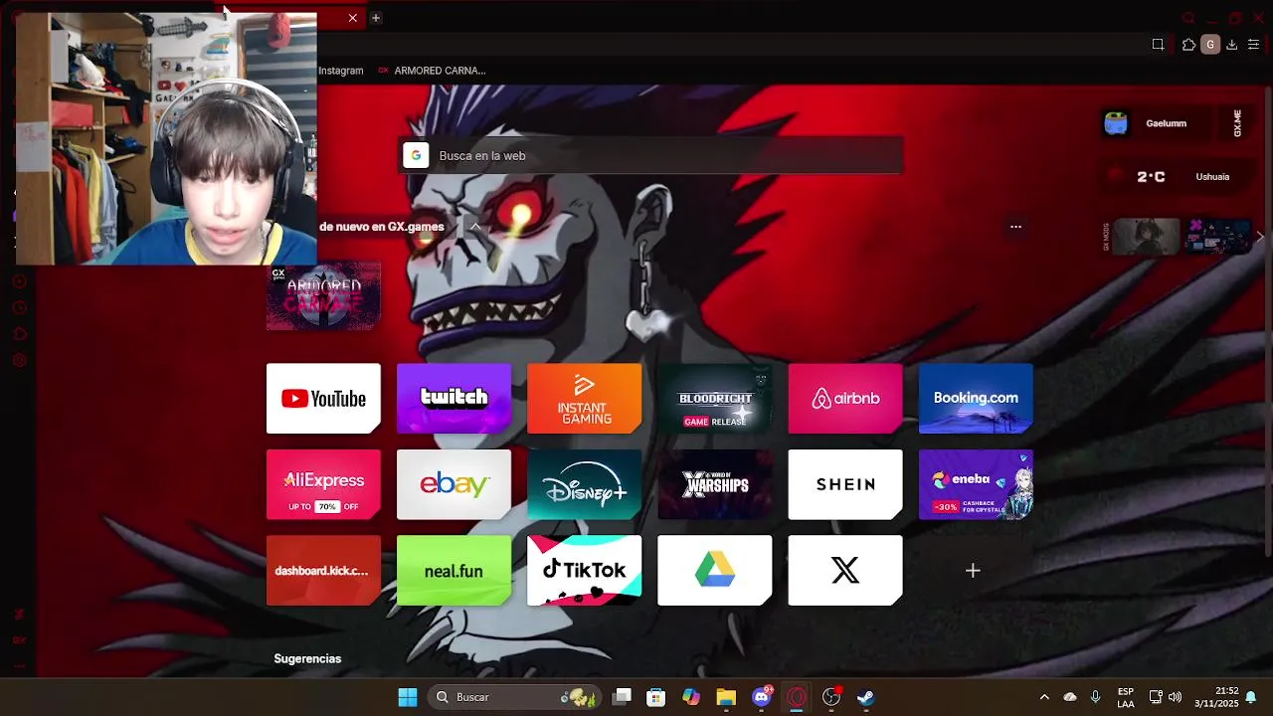Open the sidebar settings gear icon
Viewport: 1273px width, 716px height.
[x=19, y=360]
